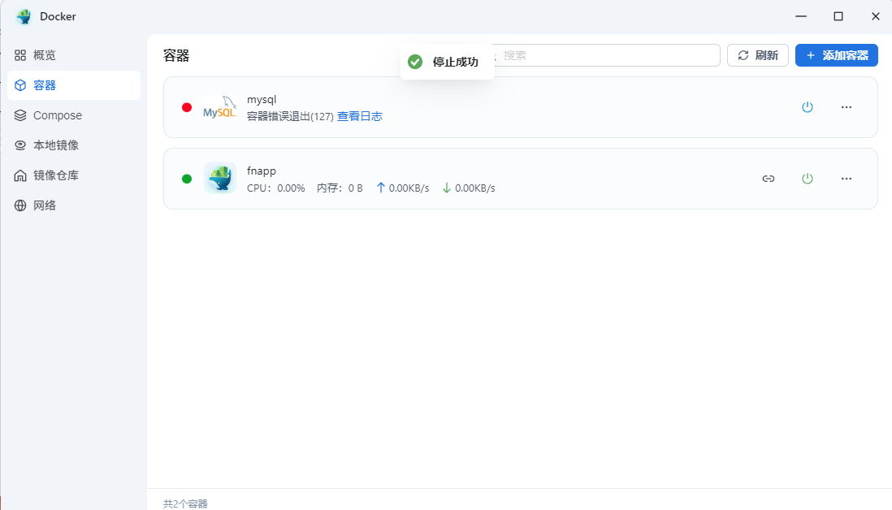Image resolution: width=892 pixels, height=510 pixels.
Task: Click 查看日志 link for mysql
Action: (x=360, y=116)
